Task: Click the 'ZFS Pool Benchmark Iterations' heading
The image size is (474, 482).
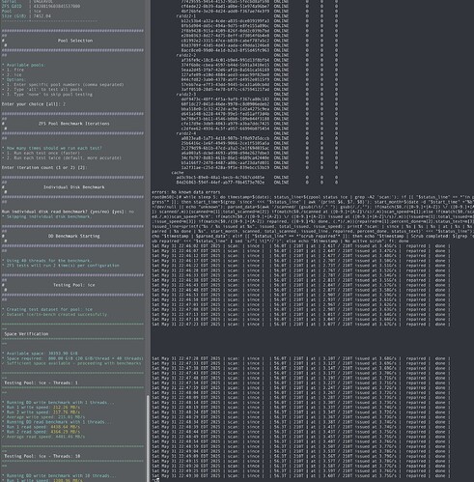Action: [74, 124]
